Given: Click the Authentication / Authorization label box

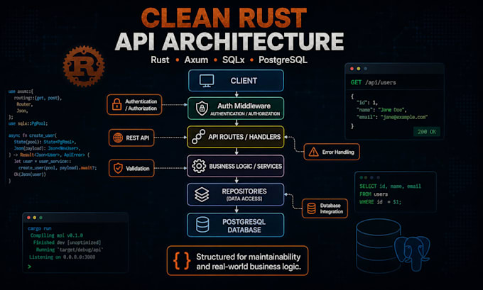Looking at the screenshot, I should pos(134,104).
